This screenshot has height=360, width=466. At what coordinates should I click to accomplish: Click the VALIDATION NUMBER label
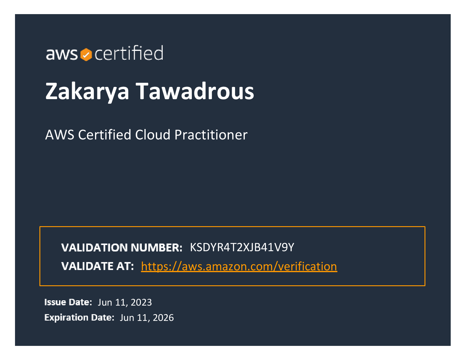[122, 248]
